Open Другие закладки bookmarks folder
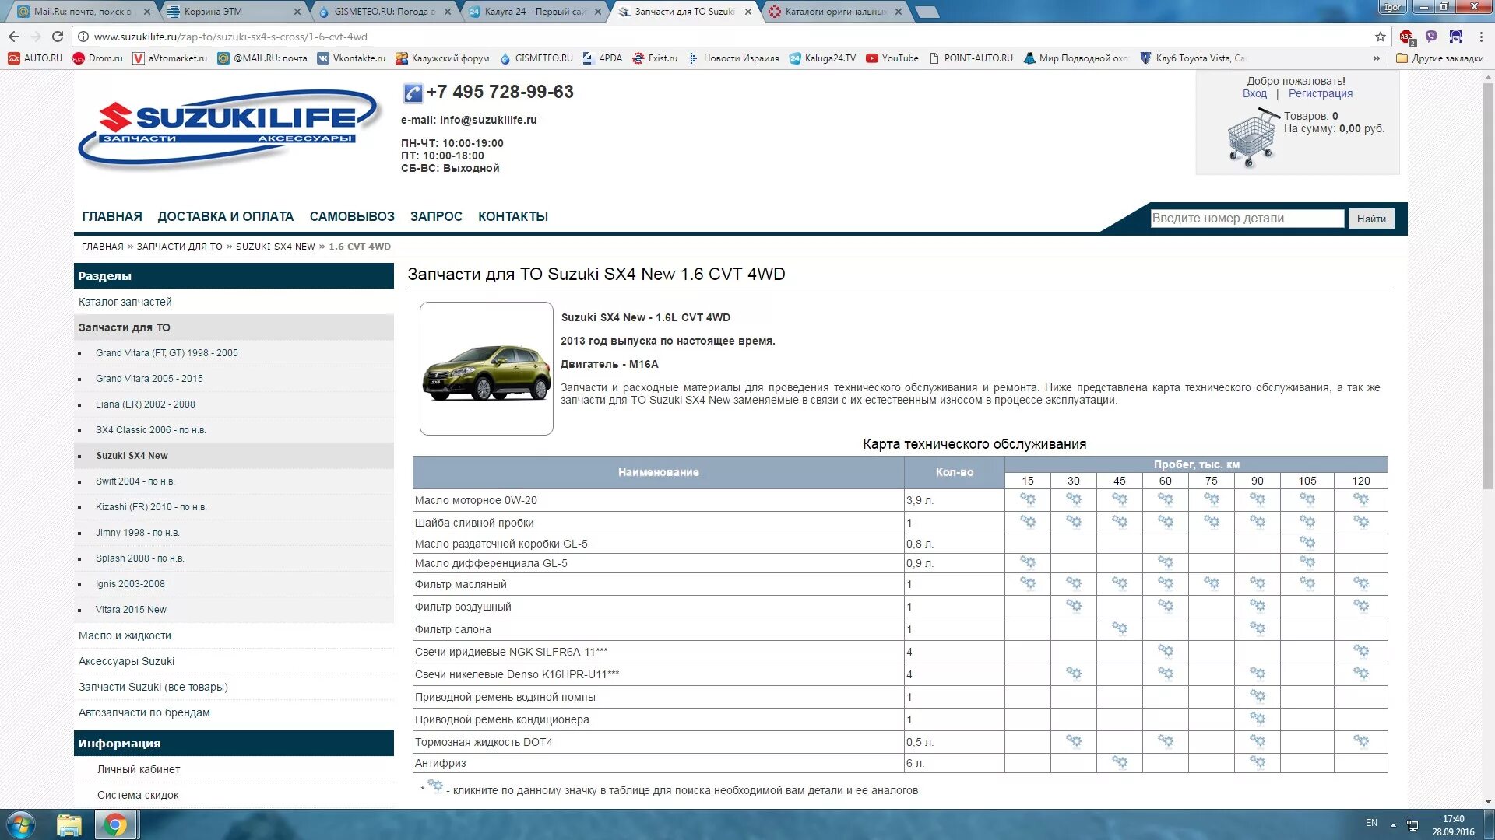 [1440, 58]
